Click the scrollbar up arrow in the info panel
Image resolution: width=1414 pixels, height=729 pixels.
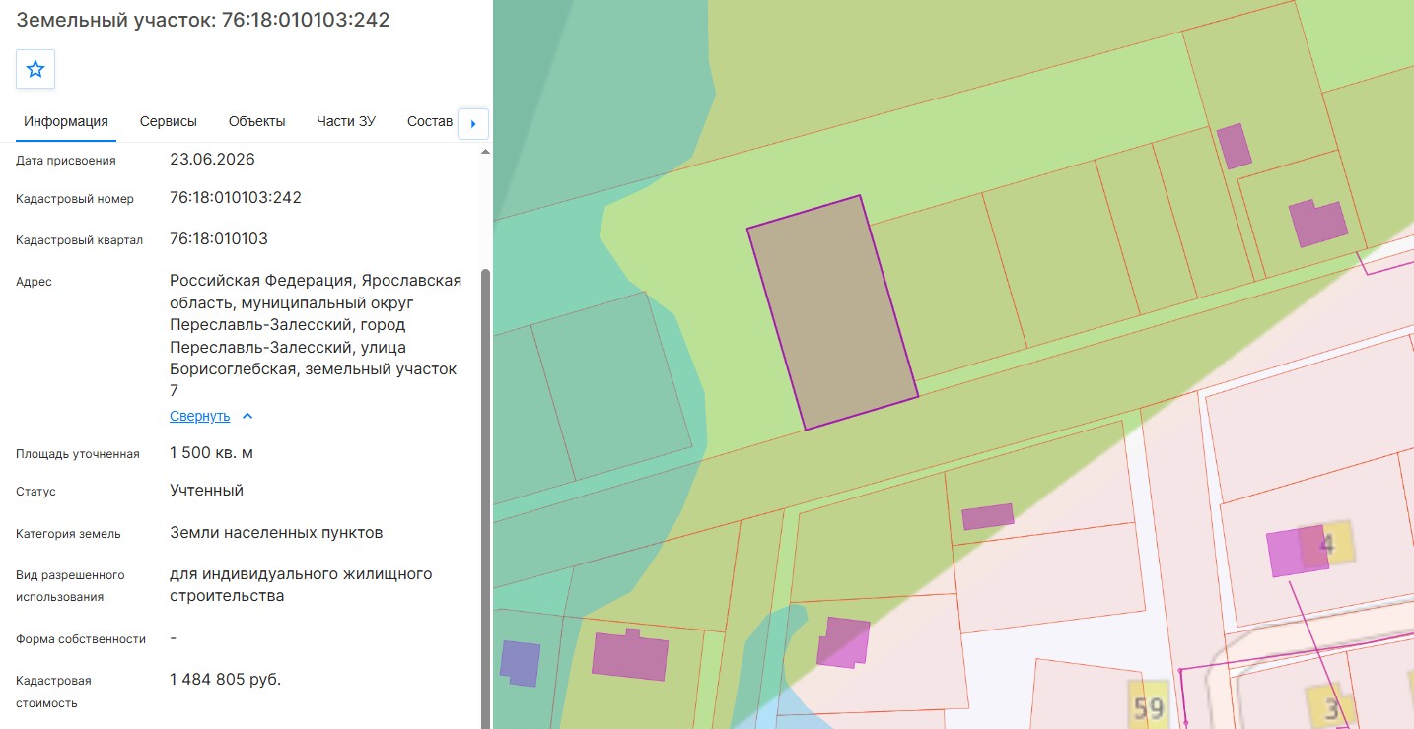484,153
